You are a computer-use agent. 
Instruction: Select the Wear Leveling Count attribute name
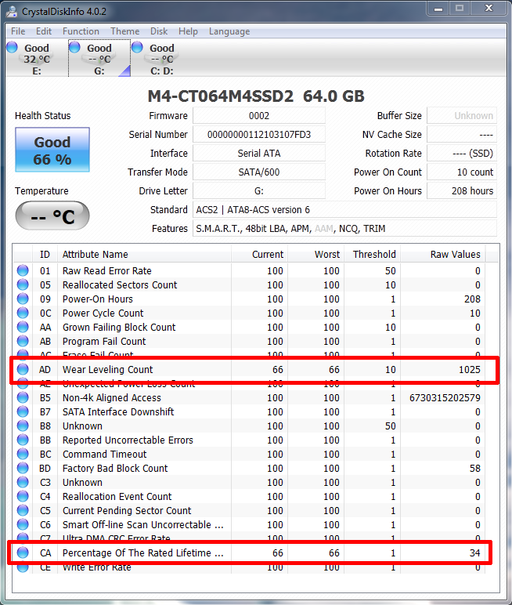107,370
